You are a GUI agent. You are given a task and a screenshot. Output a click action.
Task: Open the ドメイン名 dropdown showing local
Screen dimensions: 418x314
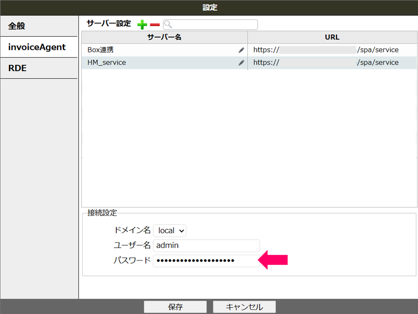[x=170, y=231]
